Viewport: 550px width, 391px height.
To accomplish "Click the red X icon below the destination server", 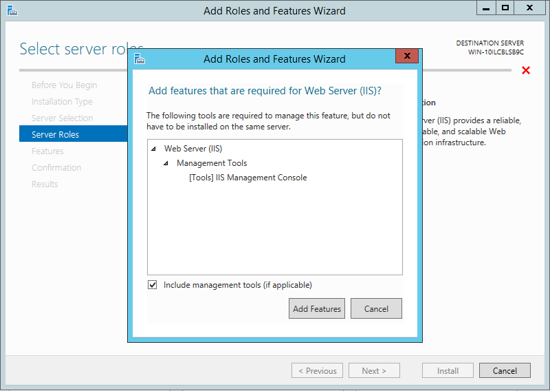I will tap(526, 70).
